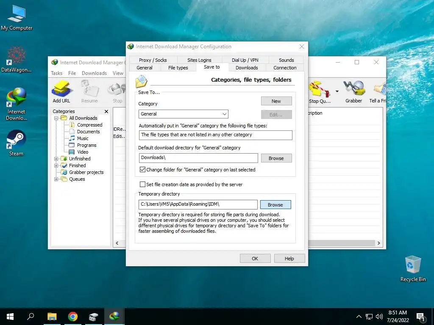434x325 pixels.
Task: Open the Downloads menu in IDM window
Action: click(x=94, y=73)
